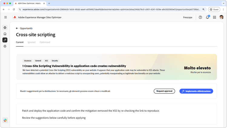Click the browser forward button
Screen dimensions: 227x128
9,9
